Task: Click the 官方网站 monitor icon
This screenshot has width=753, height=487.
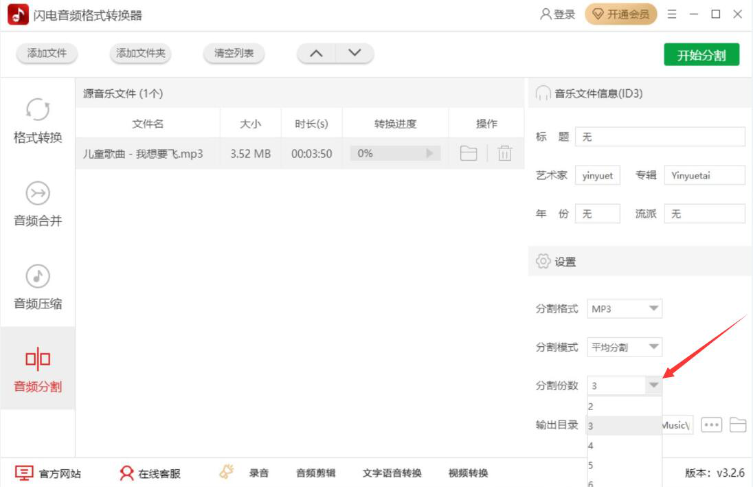Action: [24, 473]
